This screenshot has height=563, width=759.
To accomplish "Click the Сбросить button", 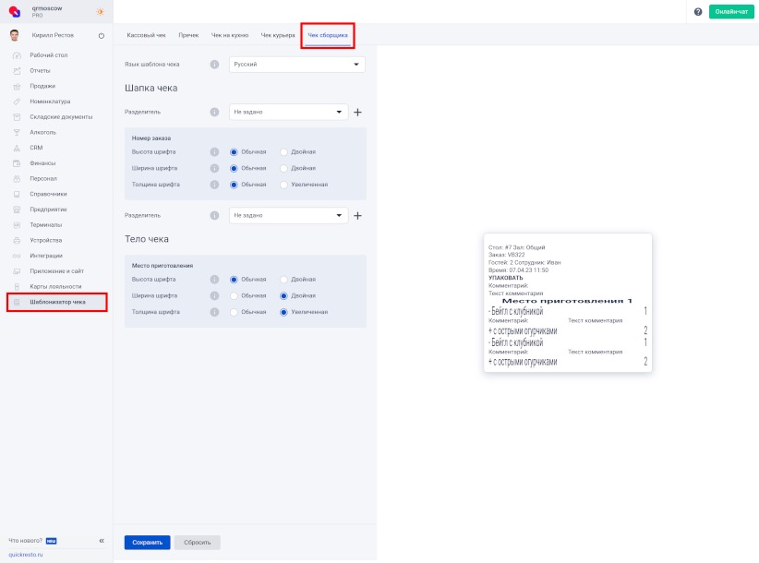I will click(x=197, y=542).
